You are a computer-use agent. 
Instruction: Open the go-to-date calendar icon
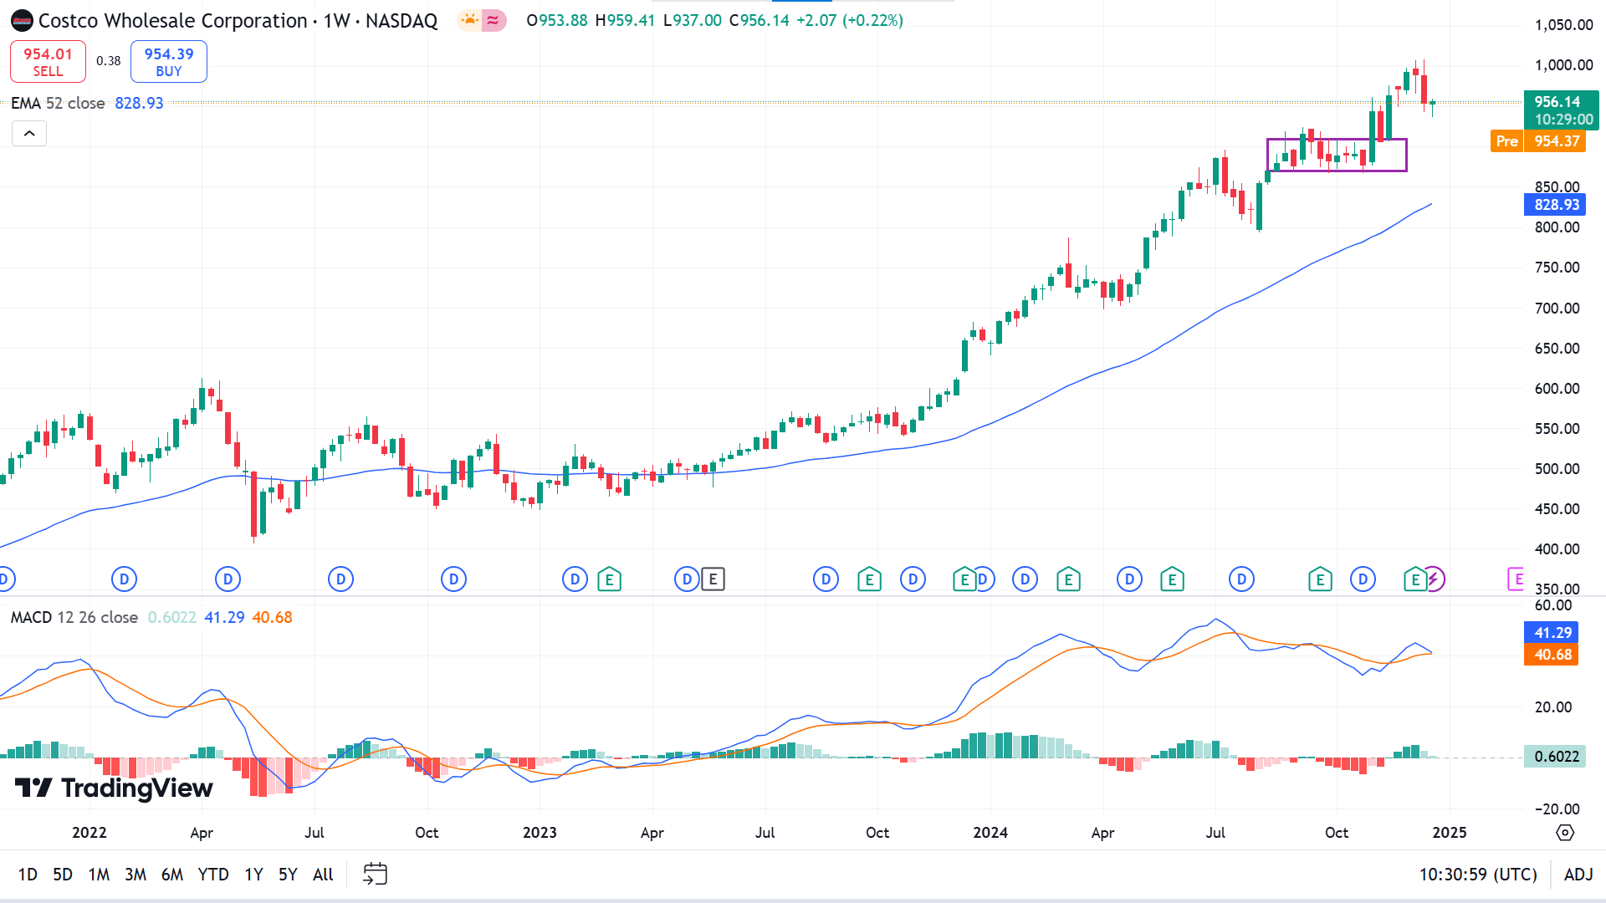[x=375, y=874]
